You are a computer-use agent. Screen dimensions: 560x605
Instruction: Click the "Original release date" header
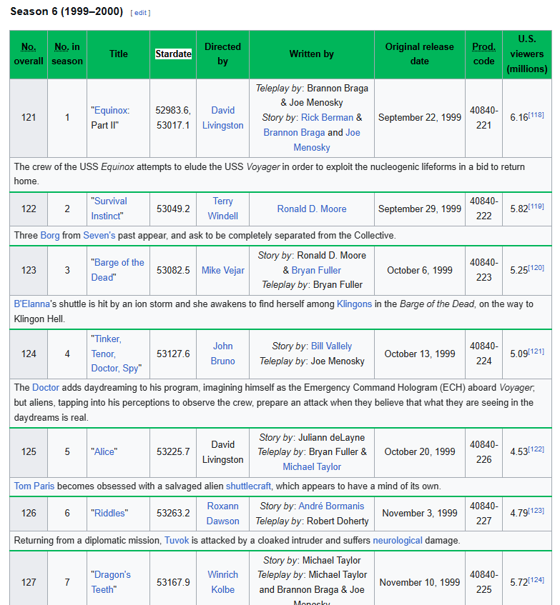(x=419, y=54)
